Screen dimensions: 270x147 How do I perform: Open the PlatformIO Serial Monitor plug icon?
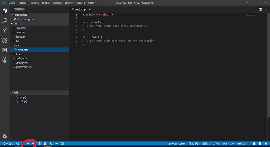tap(56, 143)
